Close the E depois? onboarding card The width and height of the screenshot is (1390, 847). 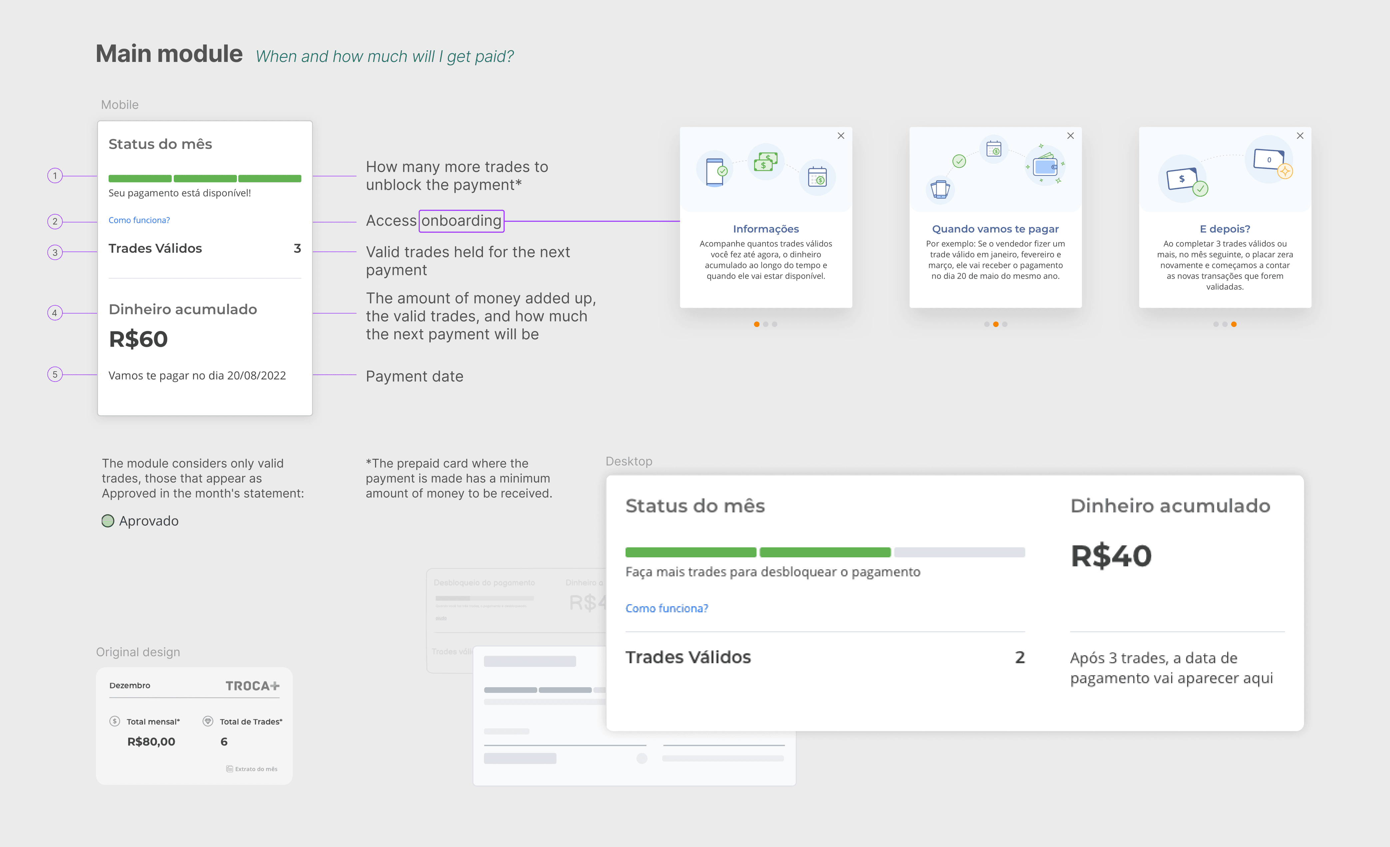coord(1300,136)
